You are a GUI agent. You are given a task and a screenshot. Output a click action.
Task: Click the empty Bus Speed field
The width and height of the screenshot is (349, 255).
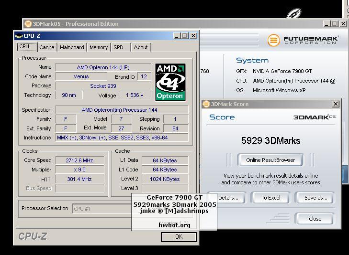(x=79, y=188)
